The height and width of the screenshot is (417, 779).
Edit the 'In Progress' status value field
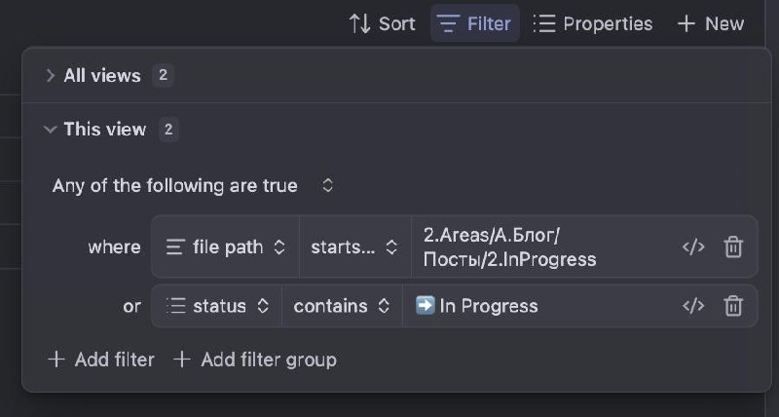tap(536, 306)
